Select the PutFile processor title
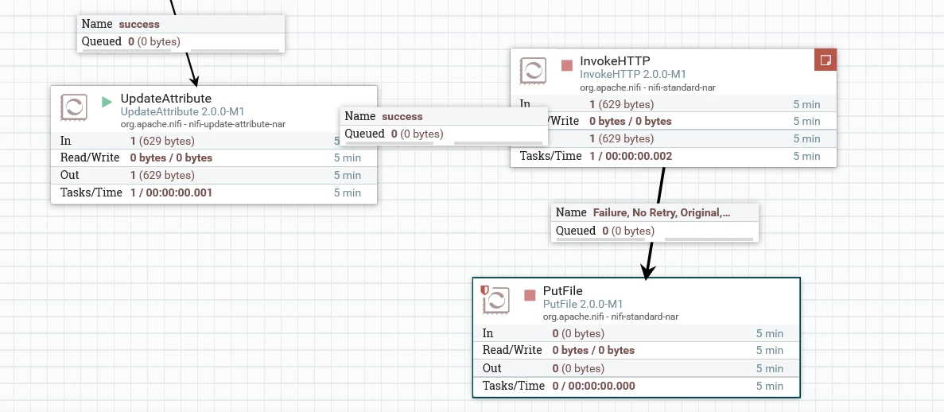The height and width of the screenshot is (412, 944). [x=563, y=291]
